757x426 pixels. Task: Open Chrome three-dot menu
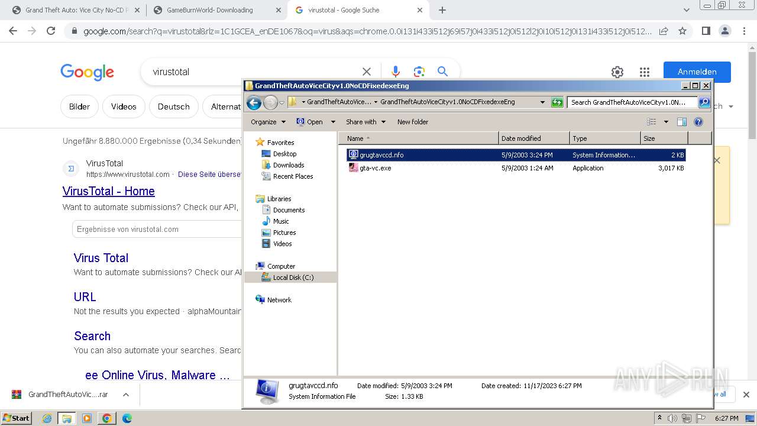click(744, 31)
